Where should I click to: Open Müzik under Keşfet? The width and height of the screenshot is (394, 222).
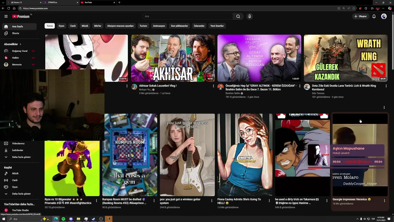point(19,173)
